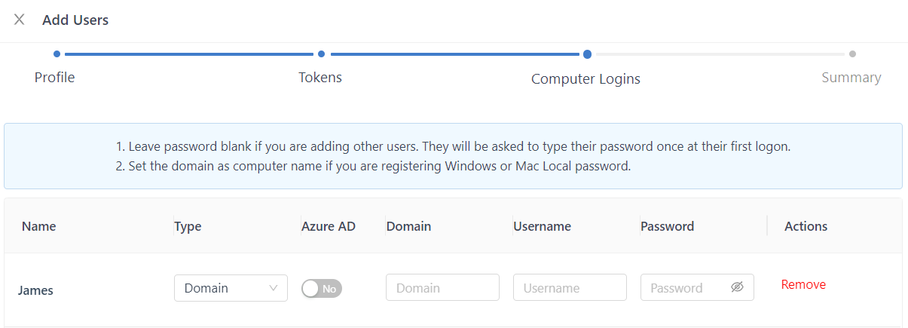Select the Computer Logins step label
The image size is (908, 328).
[585, 78]
